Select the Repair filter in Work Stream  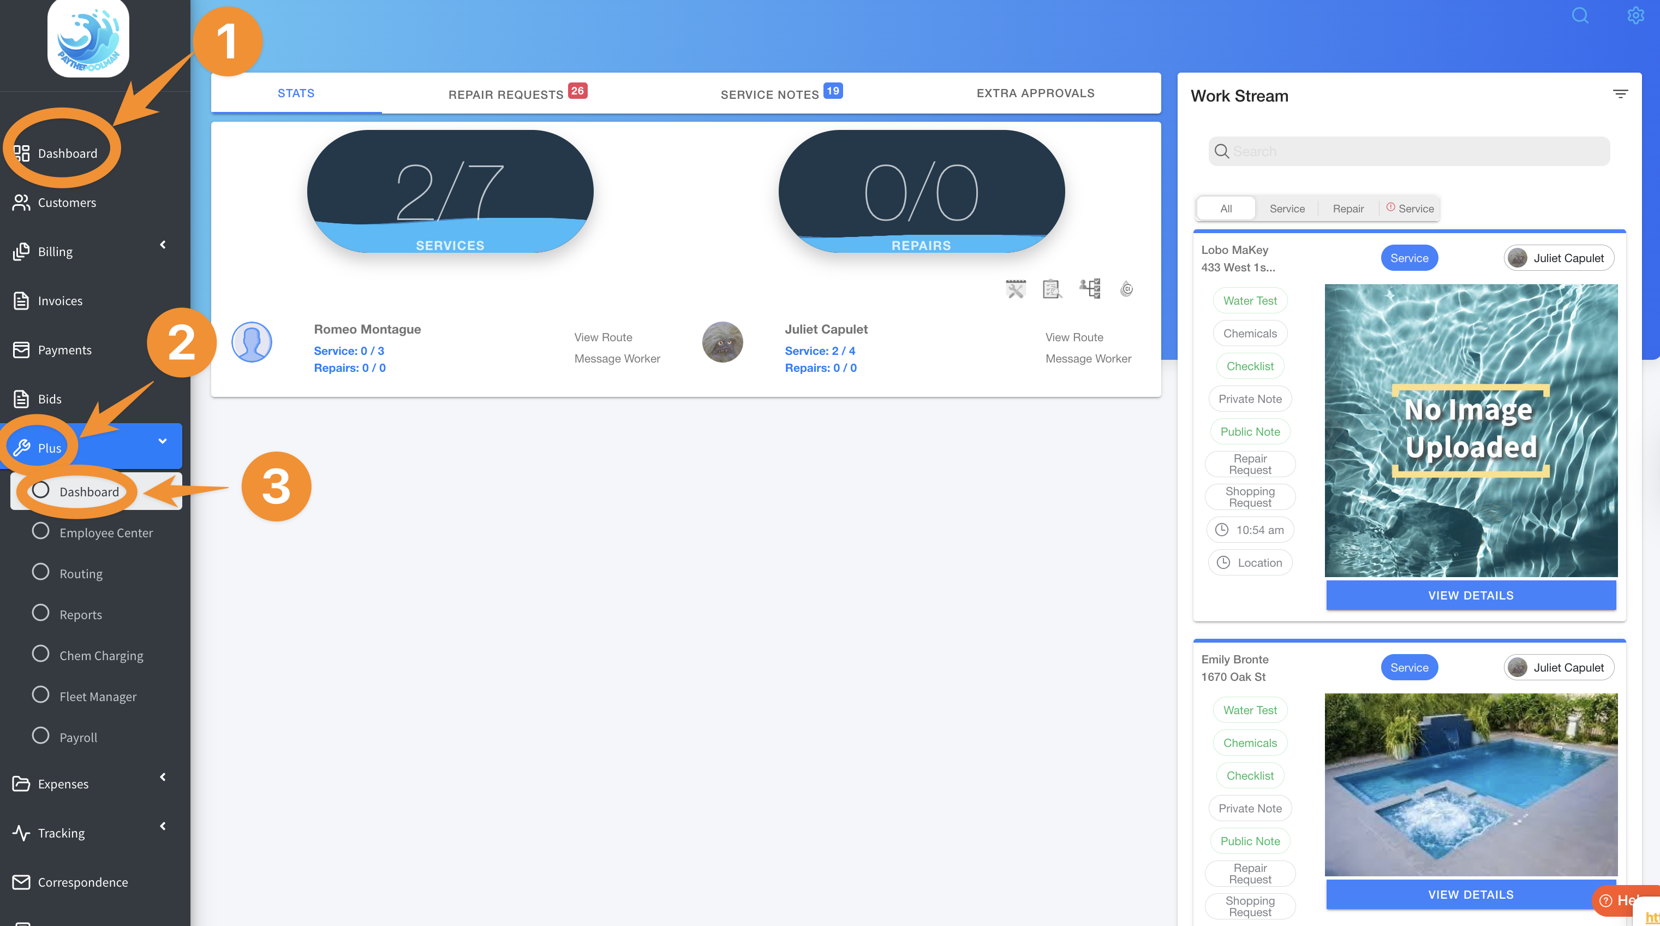pyautogui.click(x=1348, y=208)
